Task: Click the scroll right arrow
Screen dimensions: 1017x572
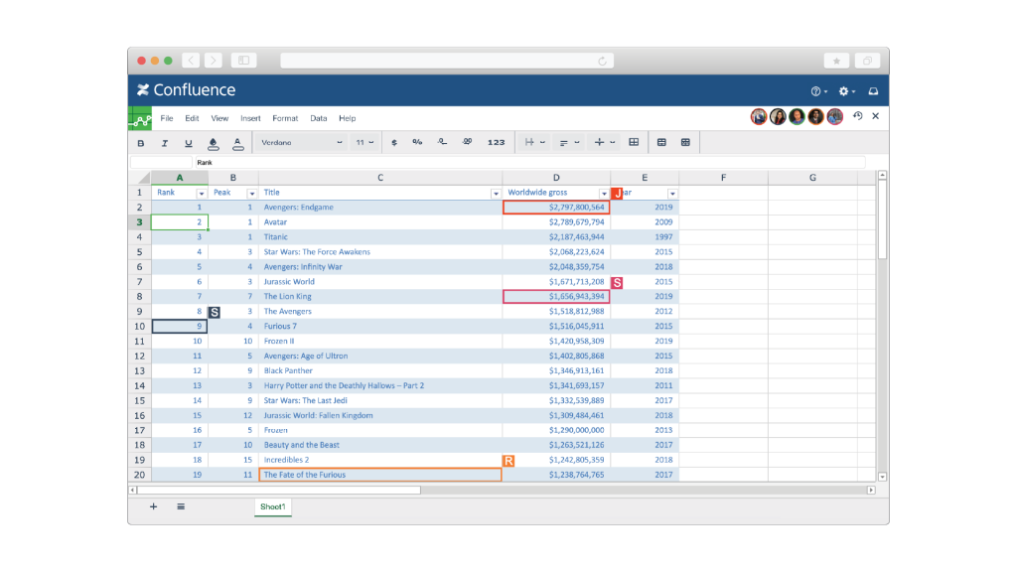Action: click(x=871, y=491)
